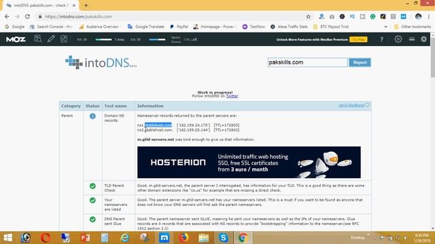Open Chrome profile avatar
This screenshot has height=244, width=435.
click(x=419, y=16)
